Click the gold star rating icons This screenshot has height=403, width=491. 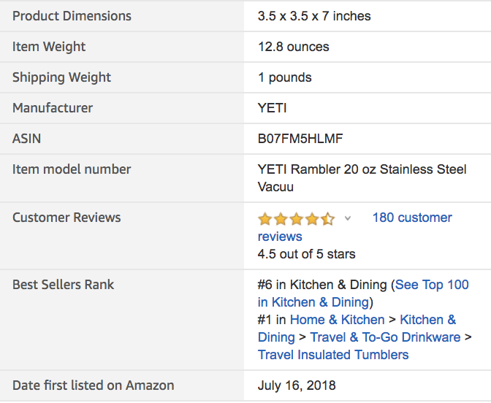click(295, 218)
